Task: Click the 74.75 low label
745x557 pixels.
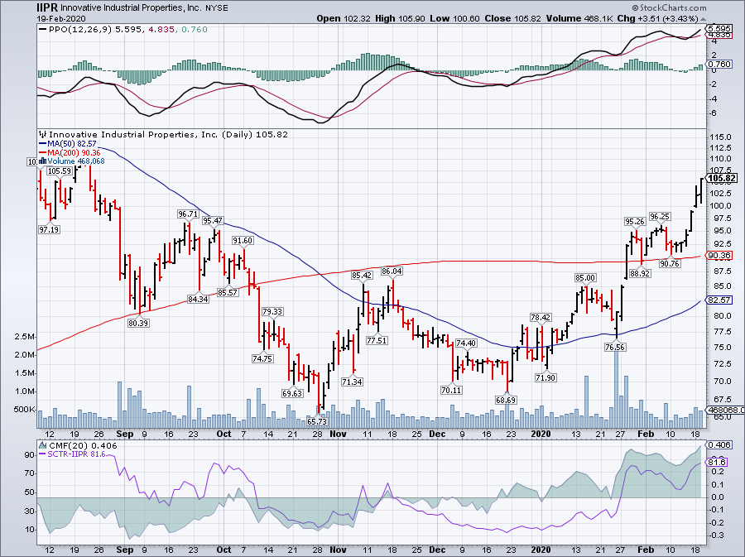Action: [262, 358]
